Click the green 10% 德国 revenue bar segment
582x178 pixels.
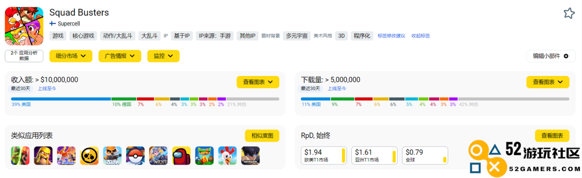[x=124, y=99]
